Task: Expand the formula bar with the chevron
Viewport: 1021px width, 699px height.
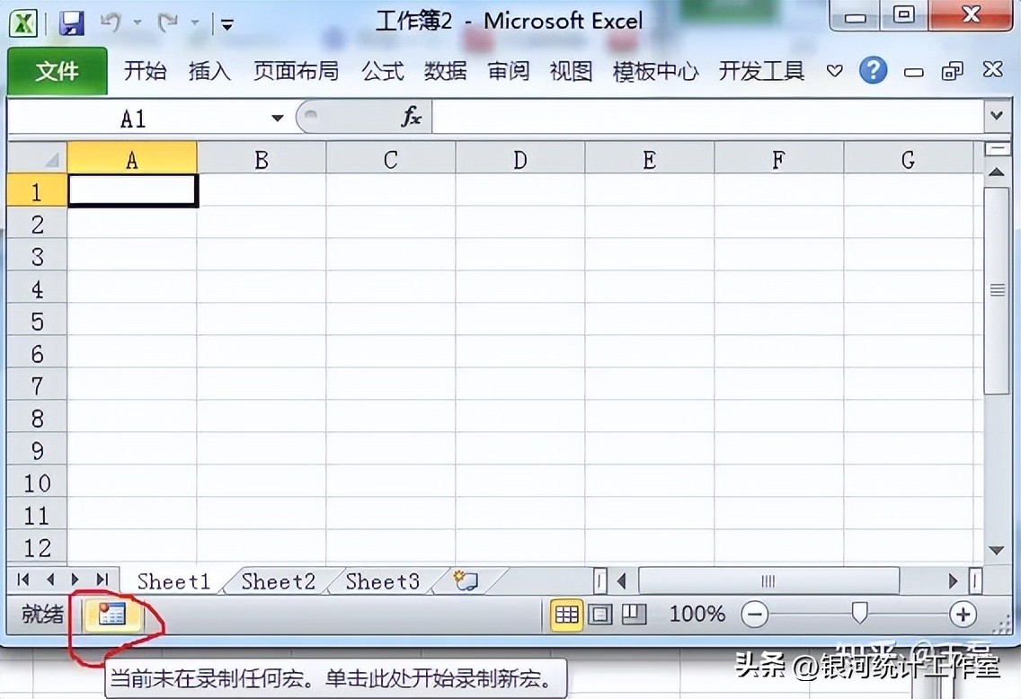Action: pyautogui.click(x=996, y=116)
